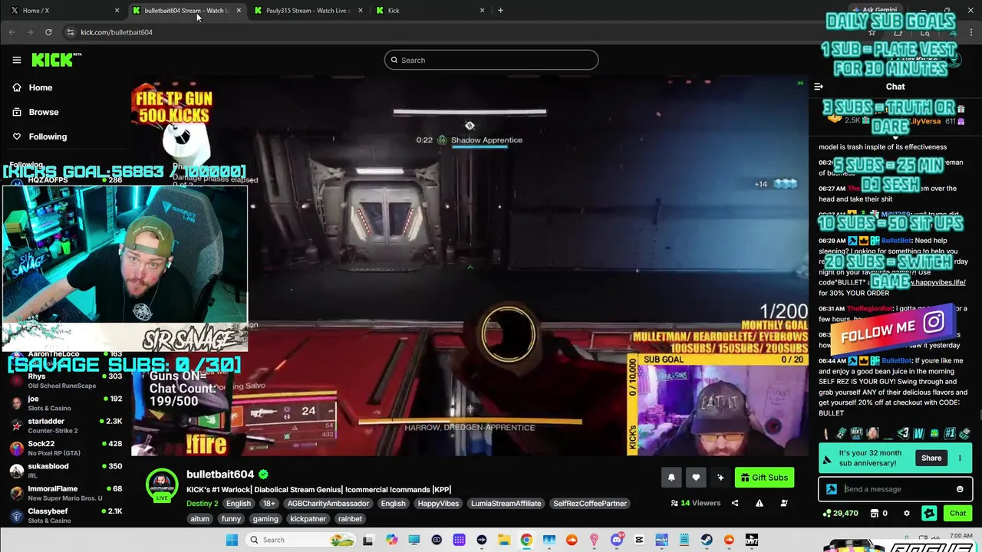Click the Gift Subs button

pos(764,478)
